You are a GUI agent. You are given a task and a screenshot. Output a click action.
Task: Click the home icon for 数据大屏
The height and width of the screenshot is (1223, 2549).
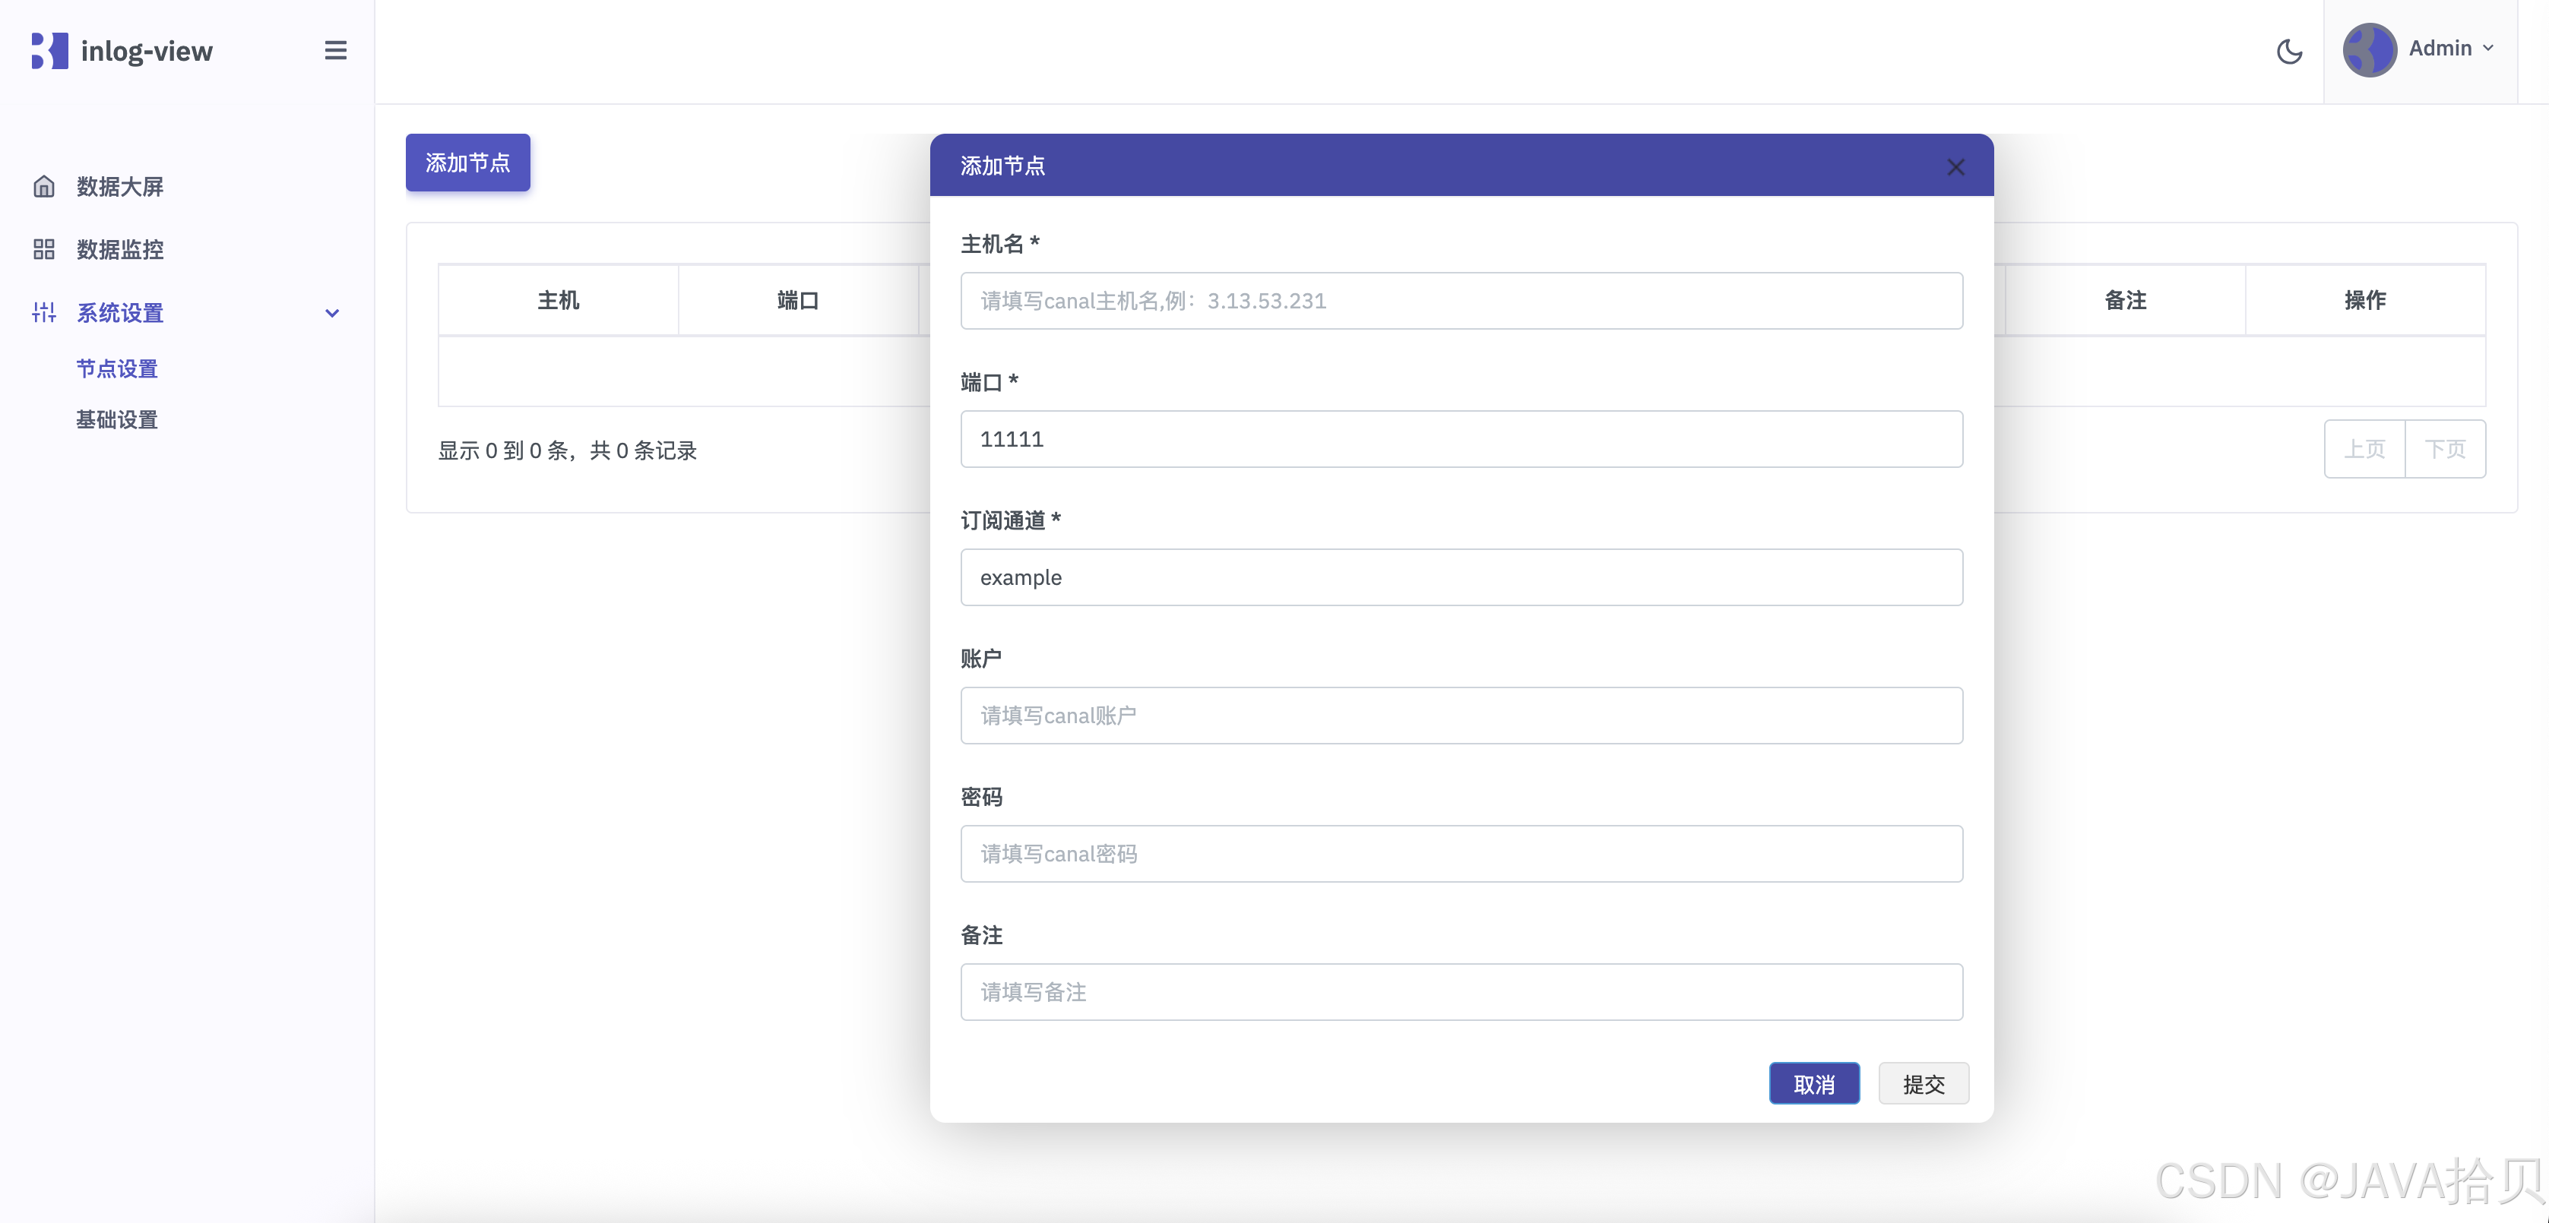point(43,187)
